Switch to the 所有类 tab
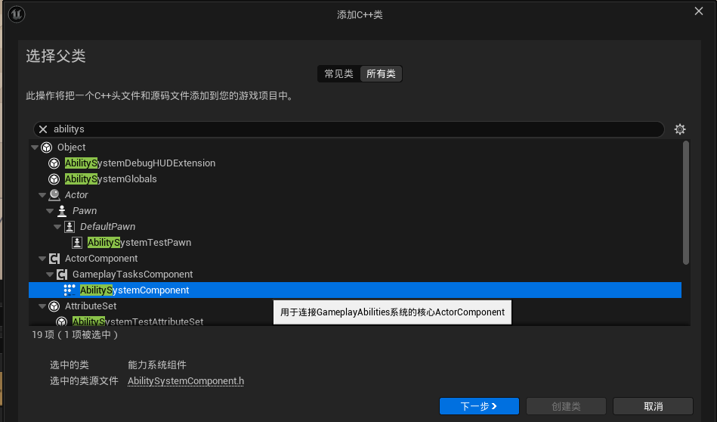Image resolution: width=717 pixels, height=422 pixels. (x=381, y=73)
